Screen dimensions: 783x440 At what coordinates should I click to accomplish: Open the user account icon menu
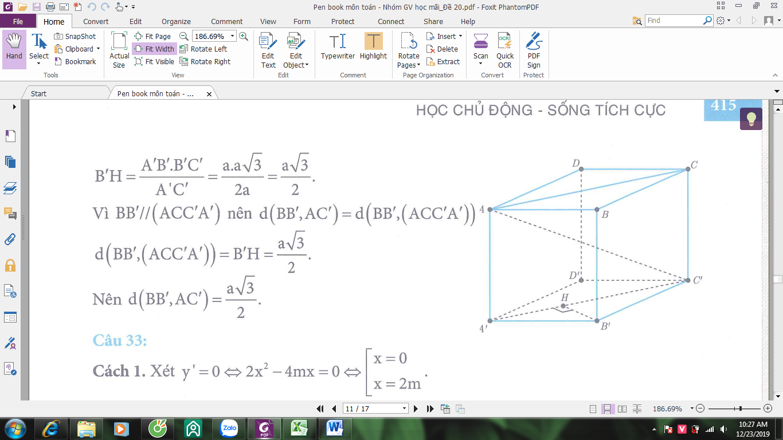point(769,21)
